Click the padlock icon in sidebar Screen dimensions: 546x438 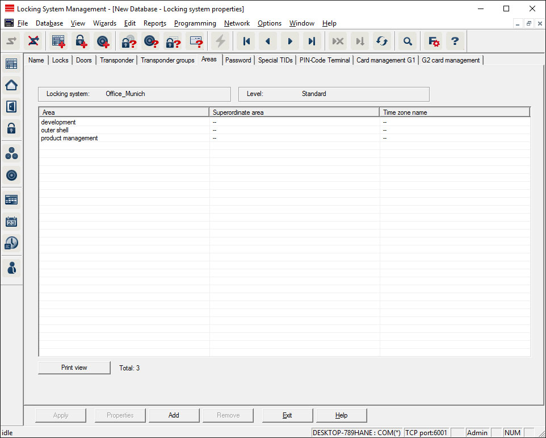(x=11, y=128)
